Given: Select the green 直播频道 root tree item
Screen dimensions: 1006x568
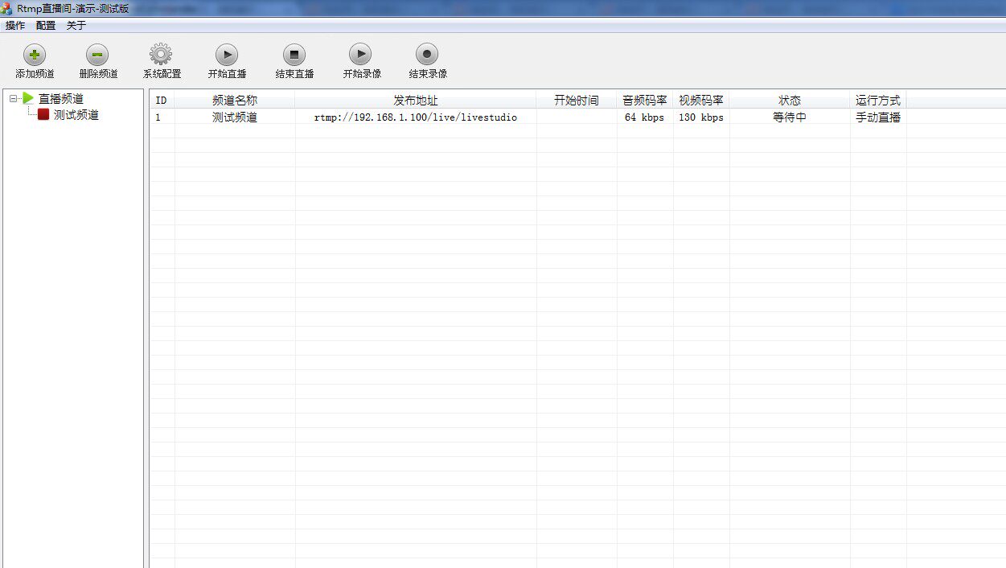Looking at the screenshot, I should tap(60, 99).
